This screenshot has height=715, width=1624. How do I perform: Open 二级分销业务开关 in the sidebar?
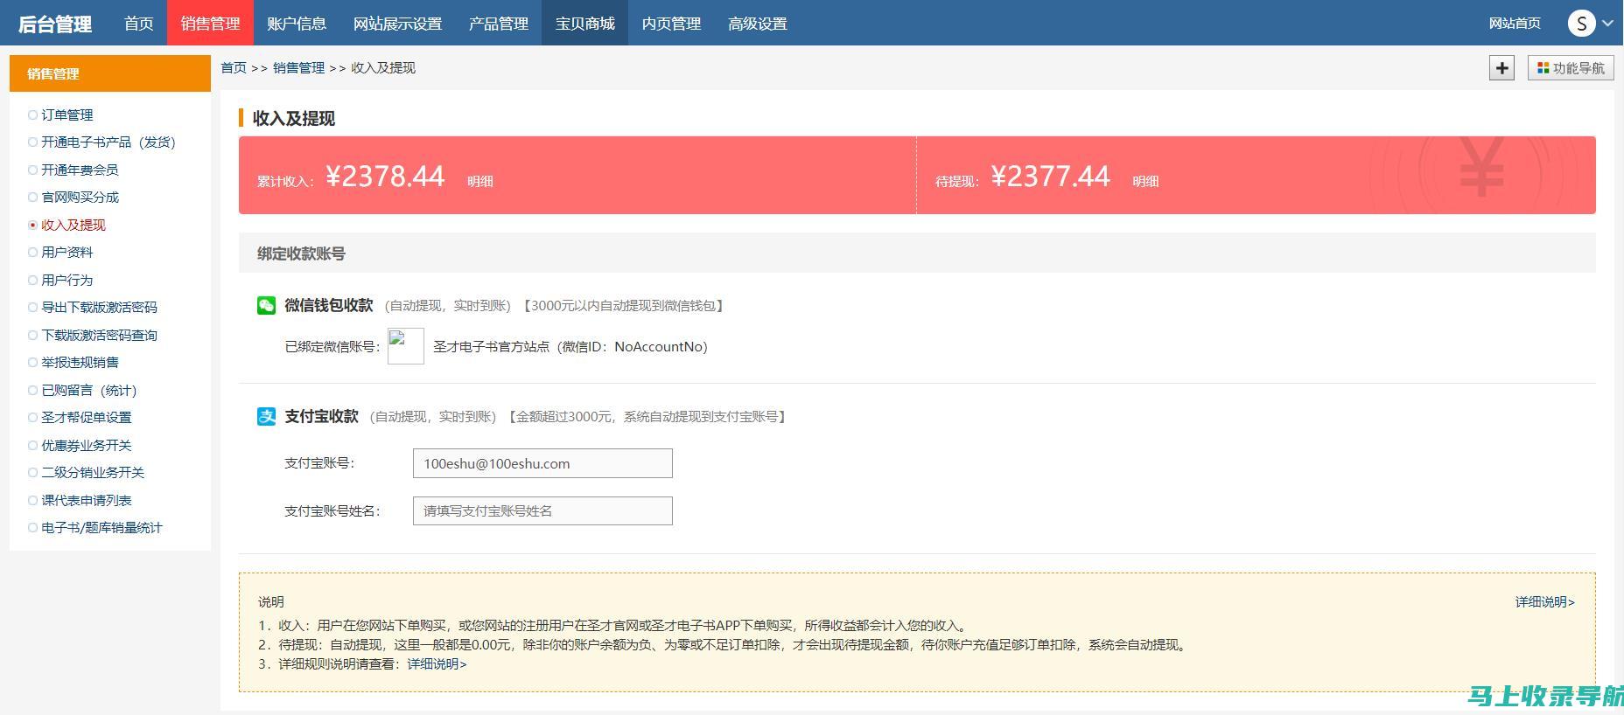92,472
